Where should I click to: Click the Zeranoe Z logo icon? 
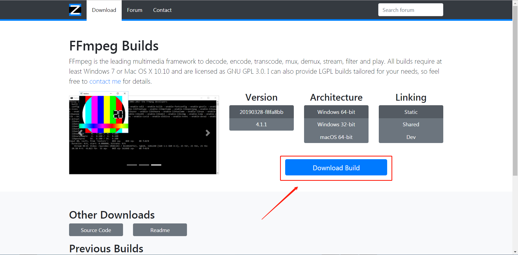pos(75,10)
